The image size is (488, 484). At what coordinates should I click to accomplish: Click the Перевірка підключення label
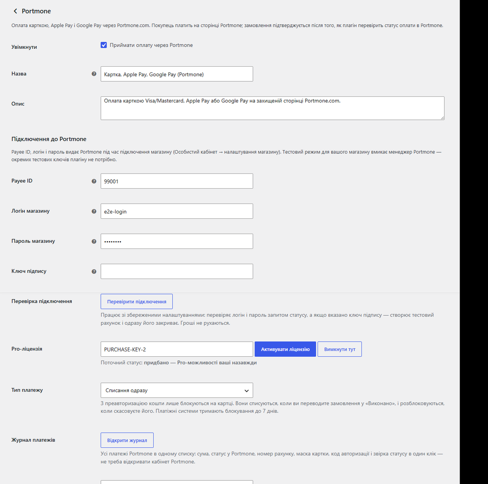41,301
